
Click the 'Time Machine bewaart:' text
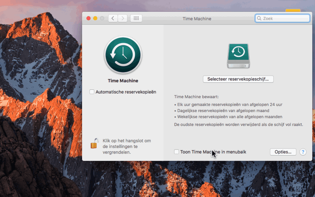(196, 97)
